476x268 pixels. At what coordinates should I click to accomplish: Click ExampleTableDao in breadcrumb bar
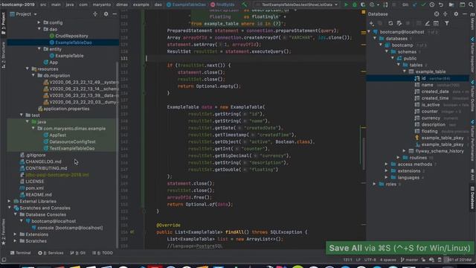[187, 4]
